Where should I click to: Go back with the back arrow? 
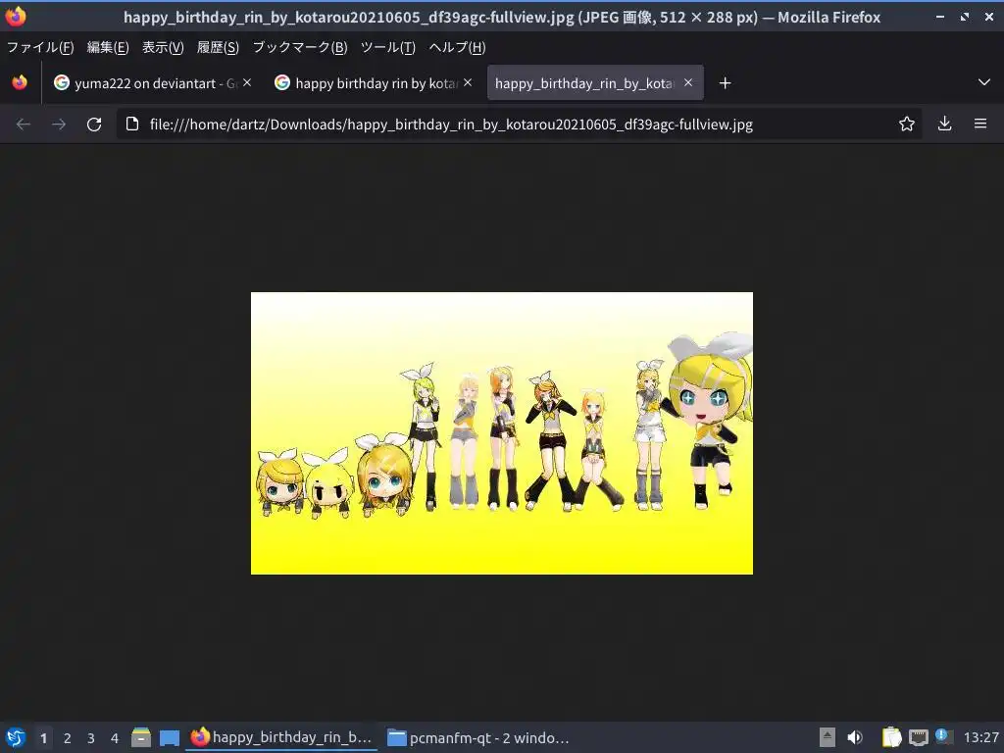coord(24,125)
